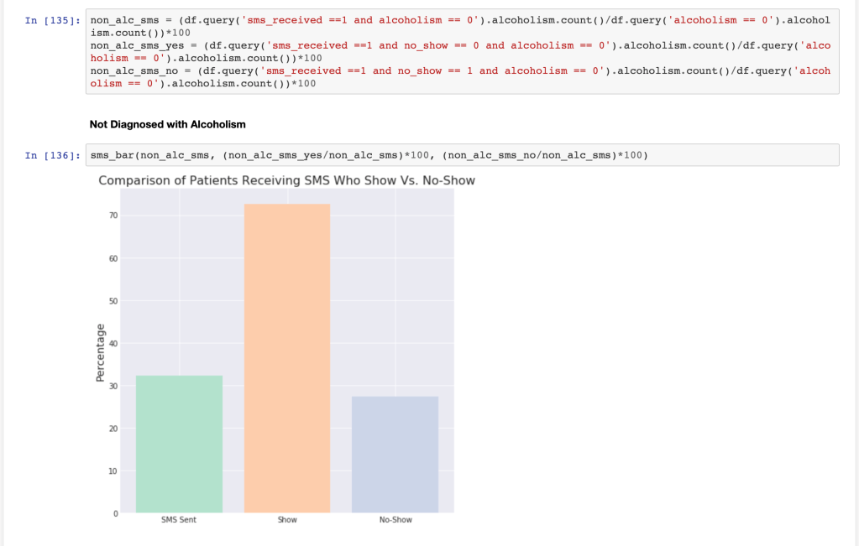The image size is (859, 546).
Task: Click the 'Show' x-axis label
Action: [287, 520]
